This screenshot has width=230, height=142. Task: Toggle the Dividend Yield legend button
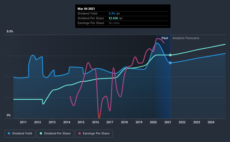coord(20,134)
